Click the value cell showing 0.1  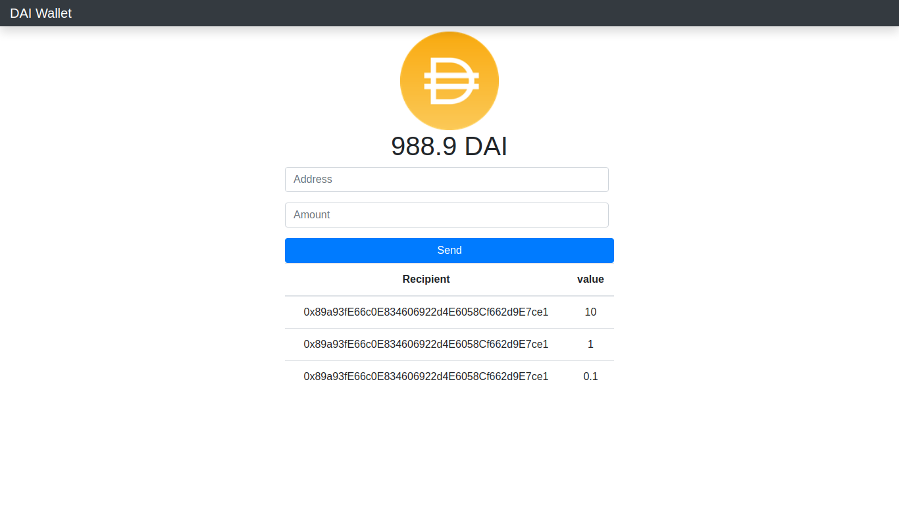pos(590,377)
